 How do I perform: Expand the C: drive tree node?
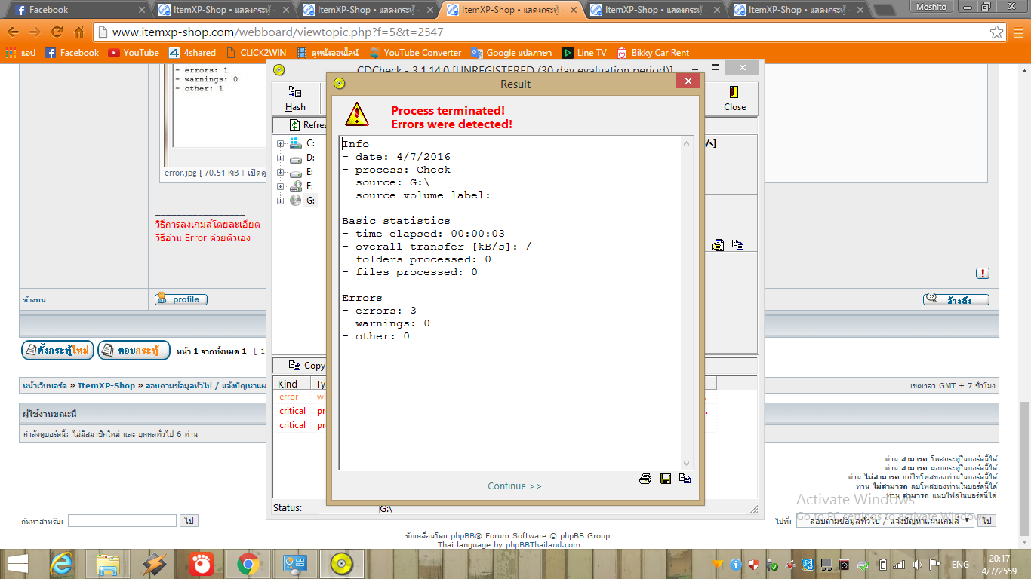[x=281, y=144]
